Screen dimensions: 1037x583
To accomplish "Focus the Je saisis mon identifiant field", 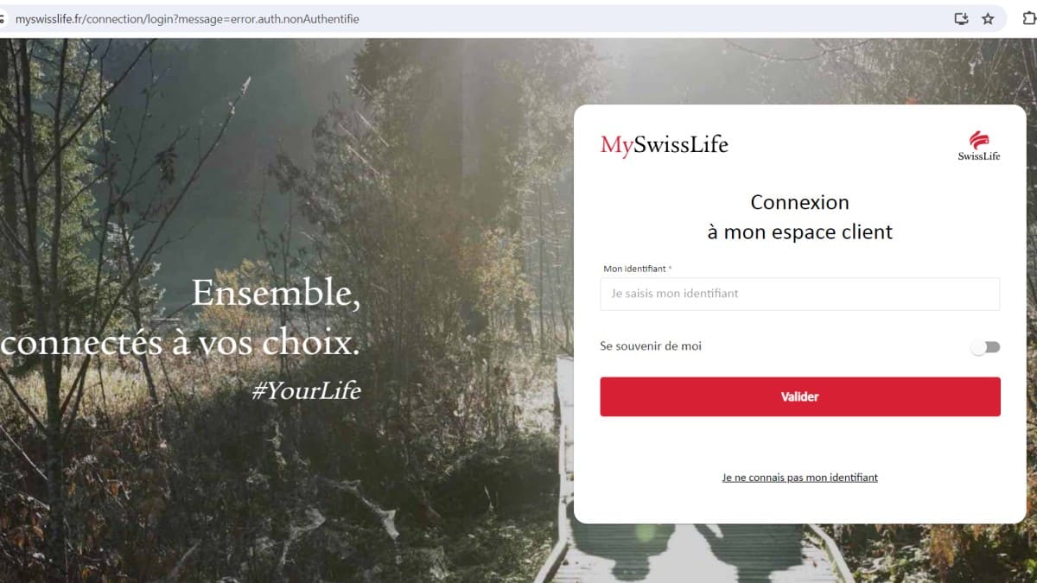I will click(x=800, y=294).
